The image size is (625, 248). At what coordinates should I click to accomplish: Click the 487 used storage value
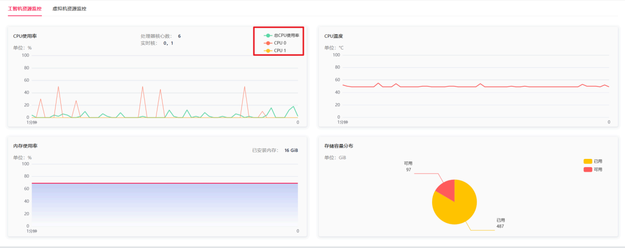[x=500, y=226]
